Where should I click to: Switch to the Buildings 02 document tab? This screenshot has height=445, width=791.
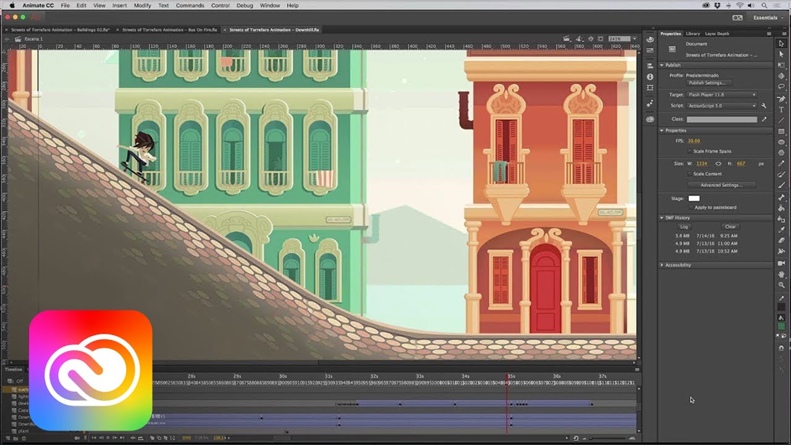tap(59, 30)
